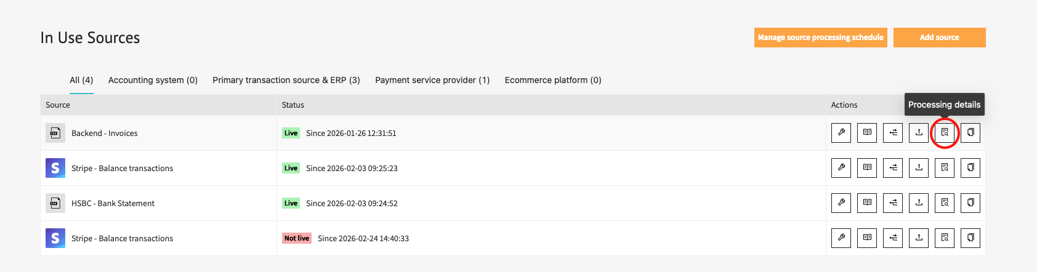Open processing details for Backend - Invoices
This screenshot has height=272, width=1037.
[945, 133]
